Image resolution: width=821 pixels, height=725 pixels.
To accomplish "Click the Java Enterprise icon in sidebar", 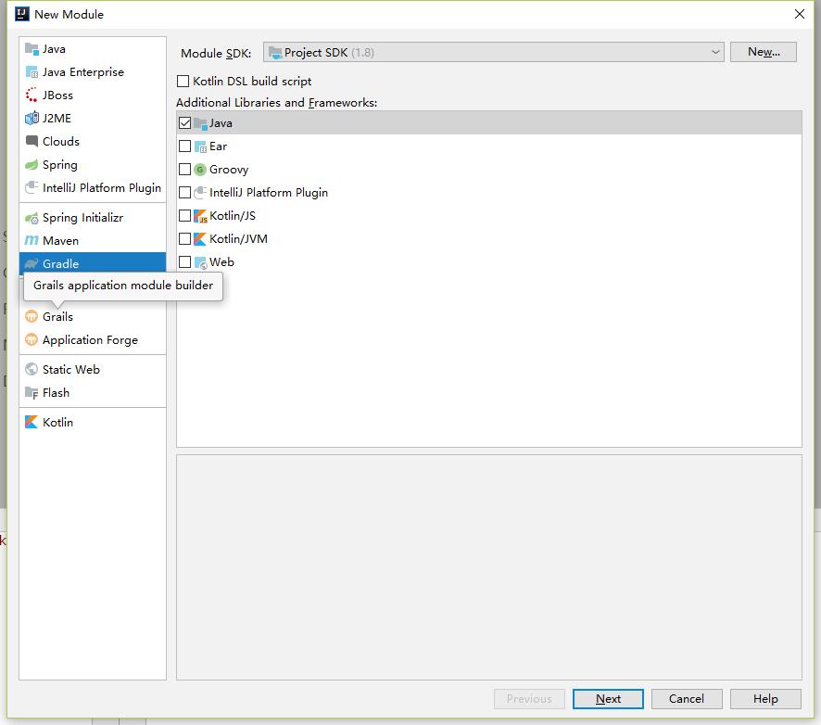I will [x=32, y=71].
